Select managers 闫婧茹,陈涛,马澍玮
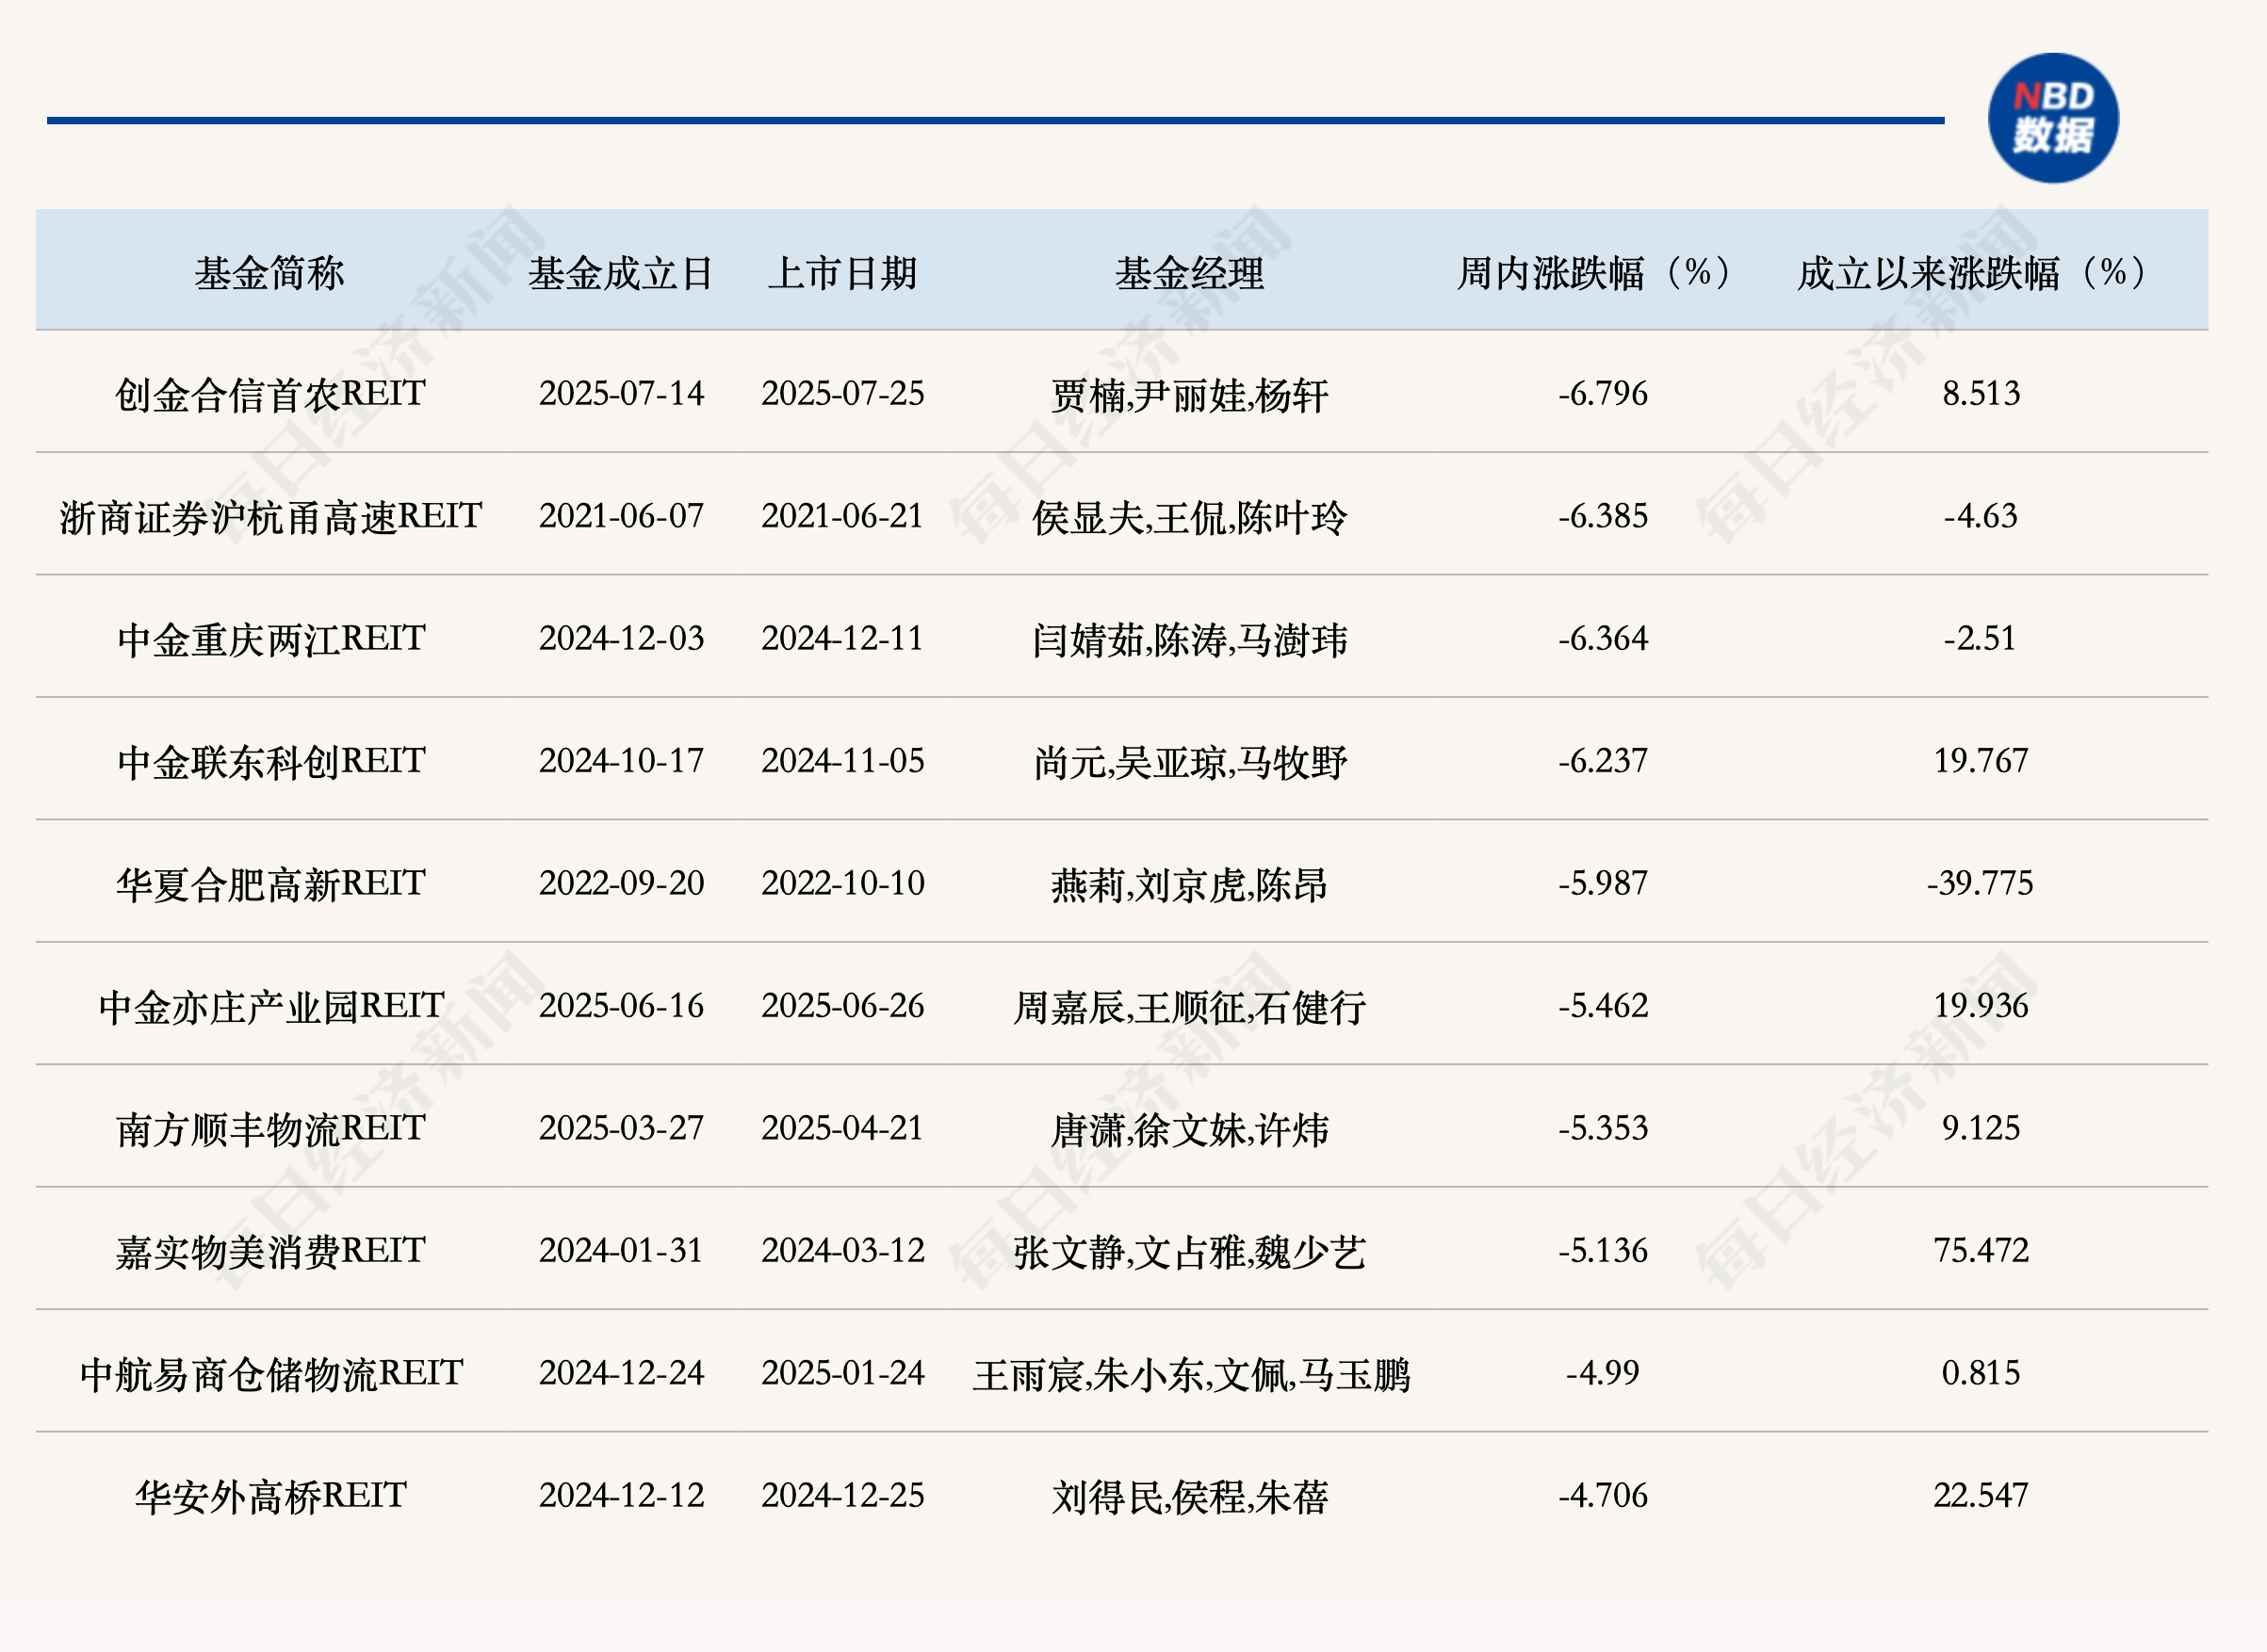 pos(1189,641)
